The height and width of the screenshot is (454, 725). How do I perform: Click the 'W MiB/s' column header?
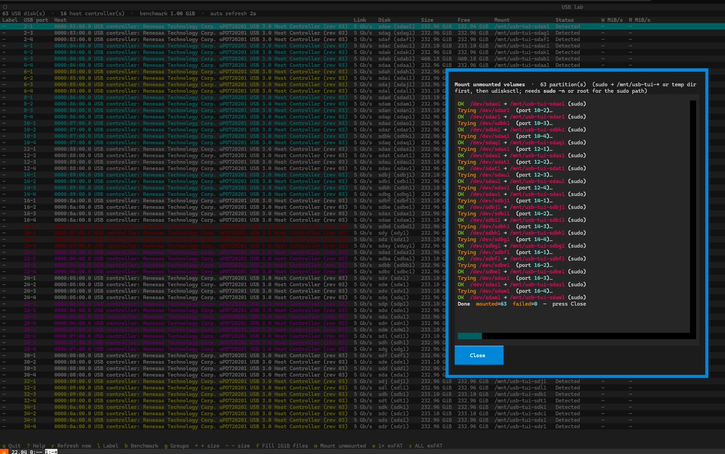click(612, 20)
